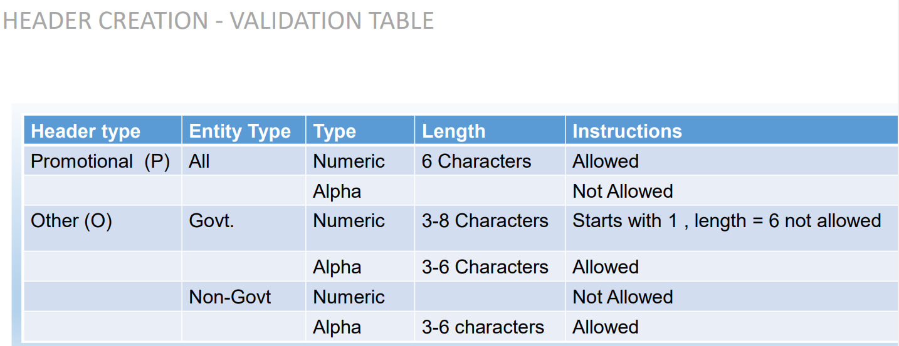Screen dimensions: 899x346
Task: Select "Allowed" in the "6 Characters" row
Action: pos(606,161)
